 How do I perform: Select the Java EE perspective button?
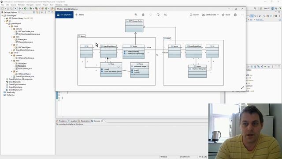point(267,8)
